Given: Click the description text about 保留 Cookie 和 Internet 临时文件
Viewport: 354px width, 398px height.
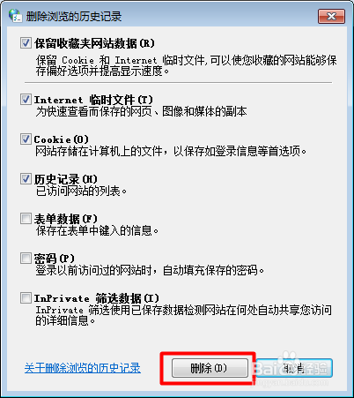Looking at the screenshot, I should click(x=186, y=65).
